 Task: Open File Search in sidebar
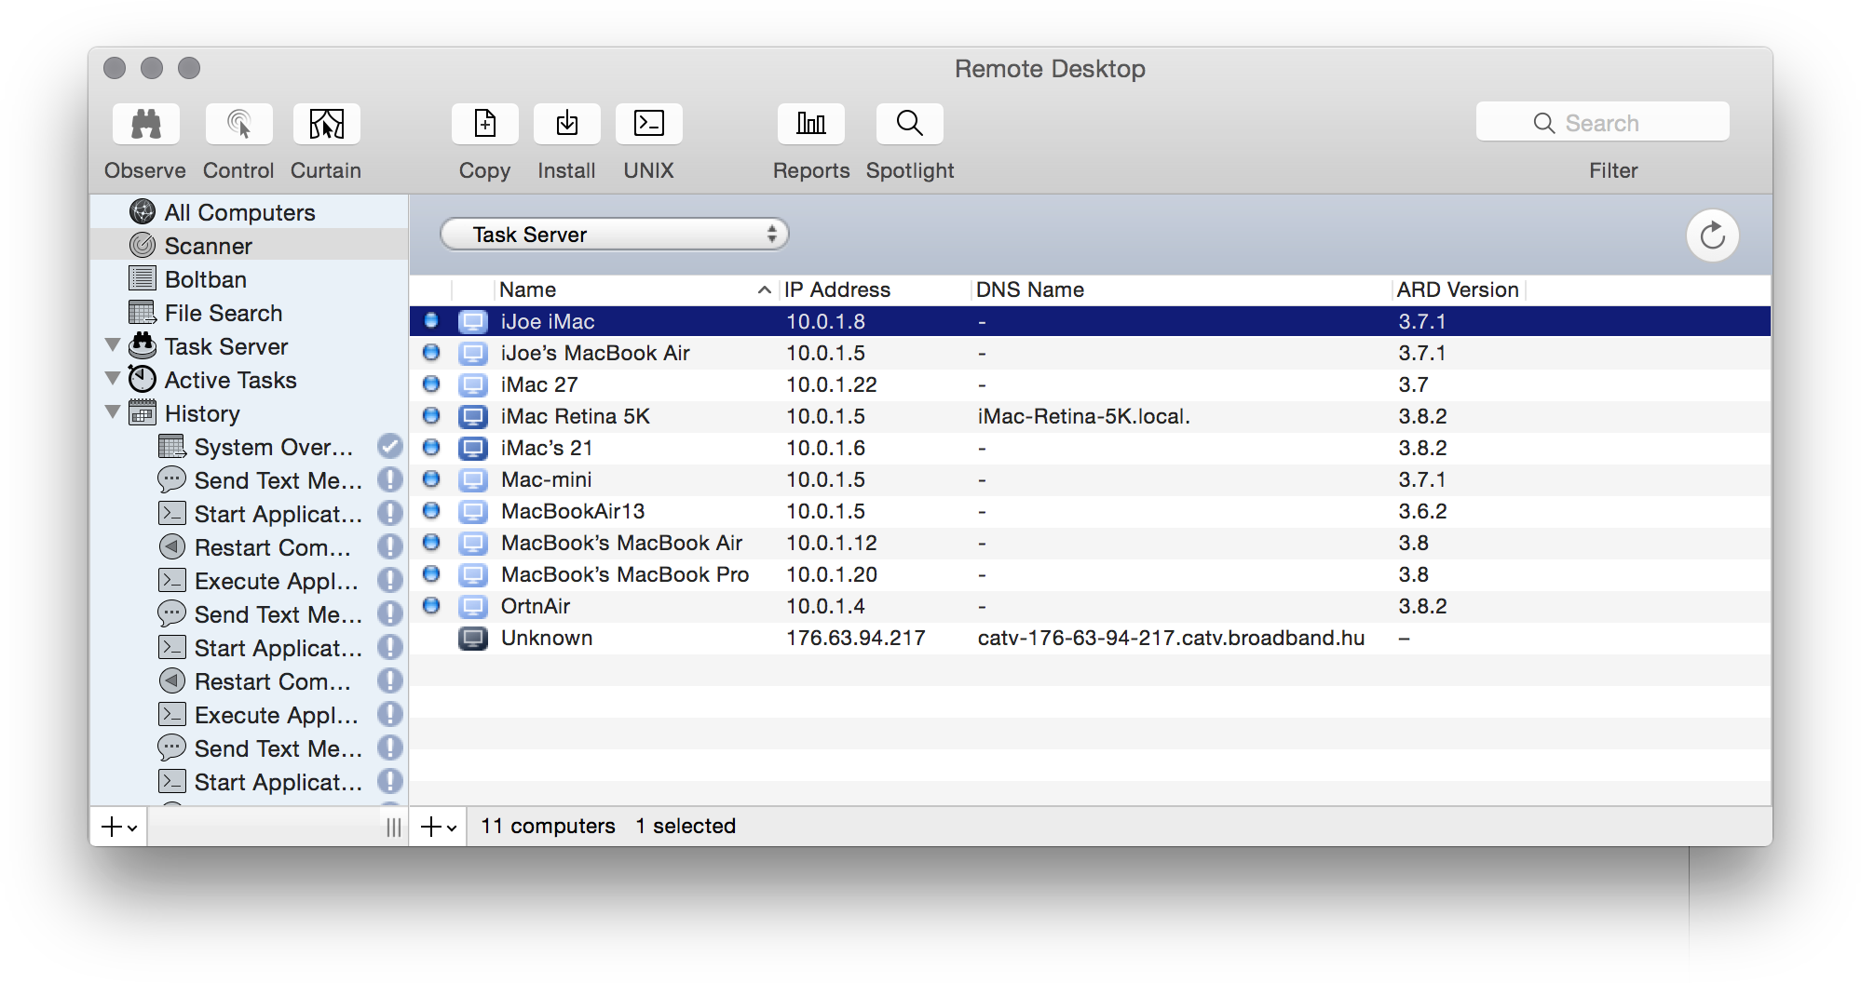(x=249, y=313)
